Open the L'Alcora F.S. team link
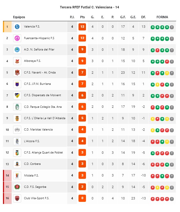The image size is (180, 212). [32, 141]
